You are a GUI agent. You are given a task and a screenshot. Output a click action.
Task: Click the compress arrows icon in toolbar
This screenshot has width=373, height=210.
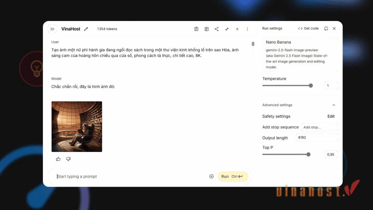coord(227,29)
